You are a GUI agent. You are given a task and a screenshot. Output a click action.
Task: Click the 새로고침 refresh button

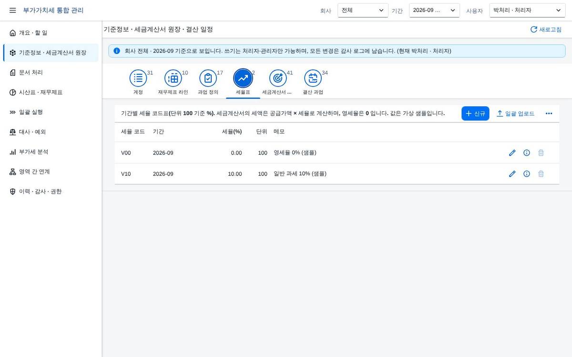[546, 30]
